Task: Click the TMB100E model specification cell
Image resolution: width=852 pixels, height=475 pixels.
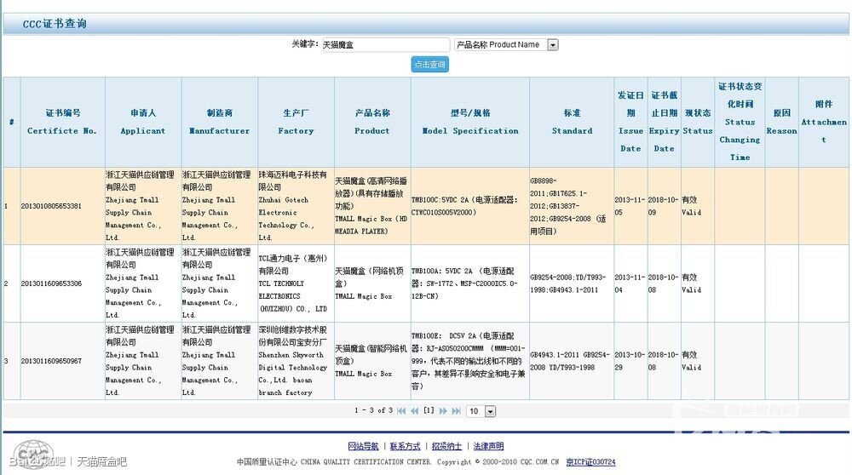Action: [470, 361]
